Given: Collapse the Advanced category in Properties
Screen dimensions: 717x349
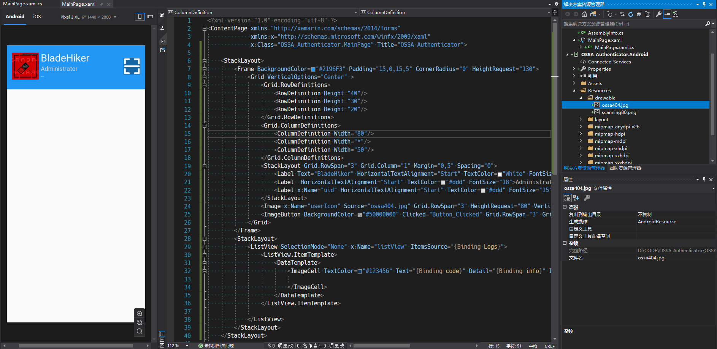Looking at the screenshot, I should tap(565, 207).
